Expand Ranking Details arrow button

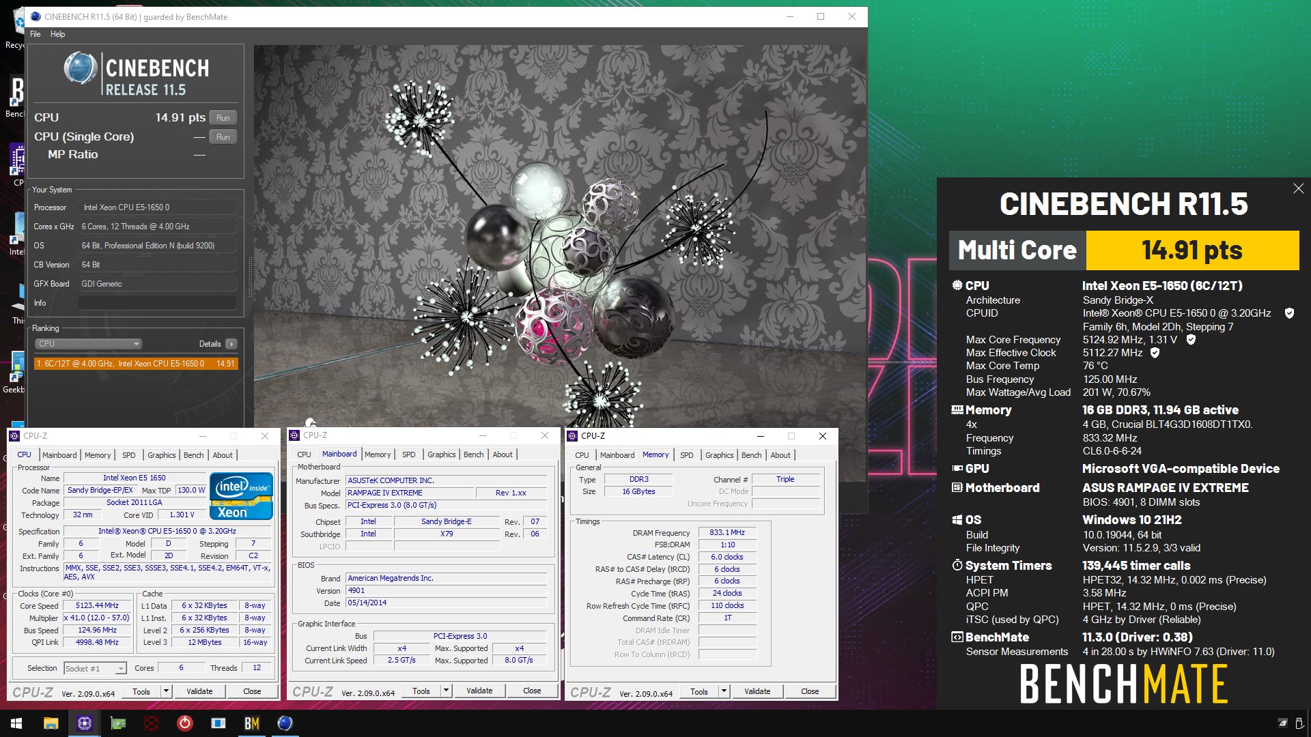pos(231,344)
